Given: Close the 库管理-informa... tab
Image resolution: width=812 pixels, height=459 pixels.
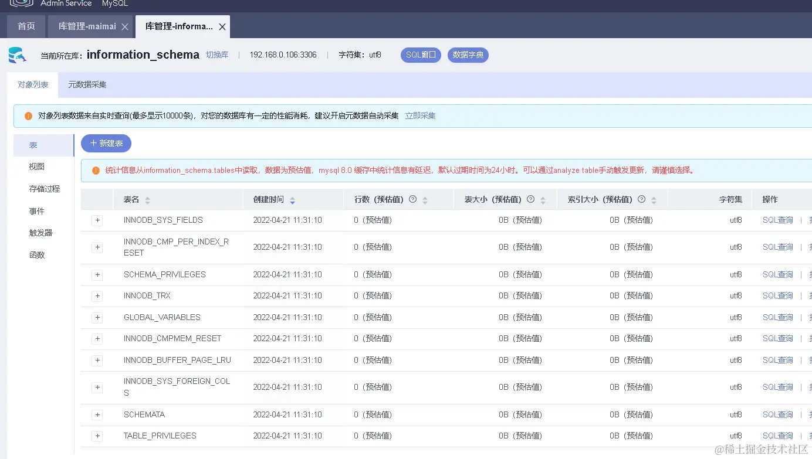Looking at the screenshot, I should 222,27.
